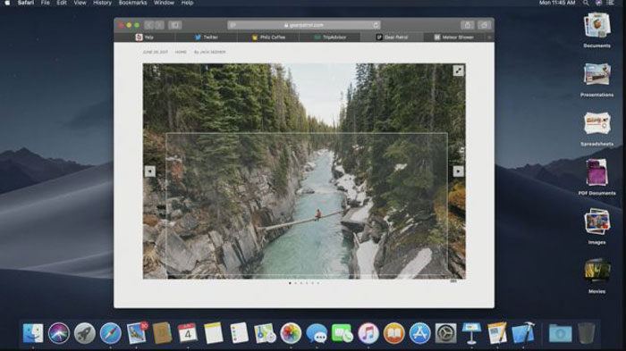626x351 pixels.
Task: Open Pages document-and-pen icon in Dock
Action: [x=497, y=333]
